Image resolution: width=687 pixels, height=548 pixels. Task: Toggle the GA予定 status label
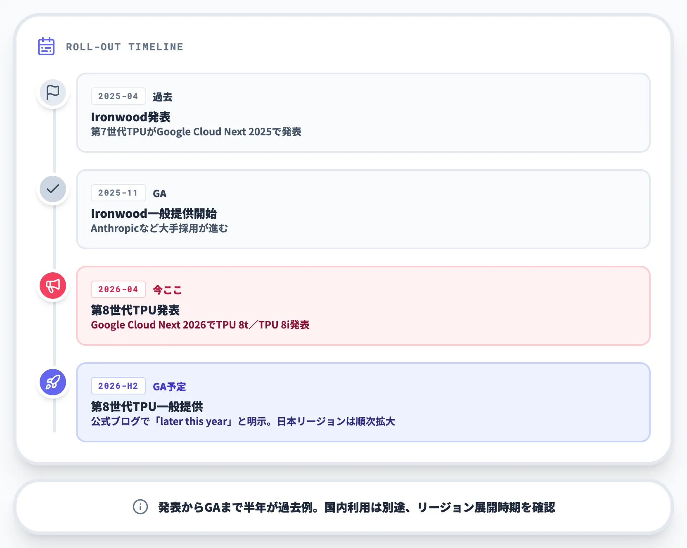coord(169,387)
